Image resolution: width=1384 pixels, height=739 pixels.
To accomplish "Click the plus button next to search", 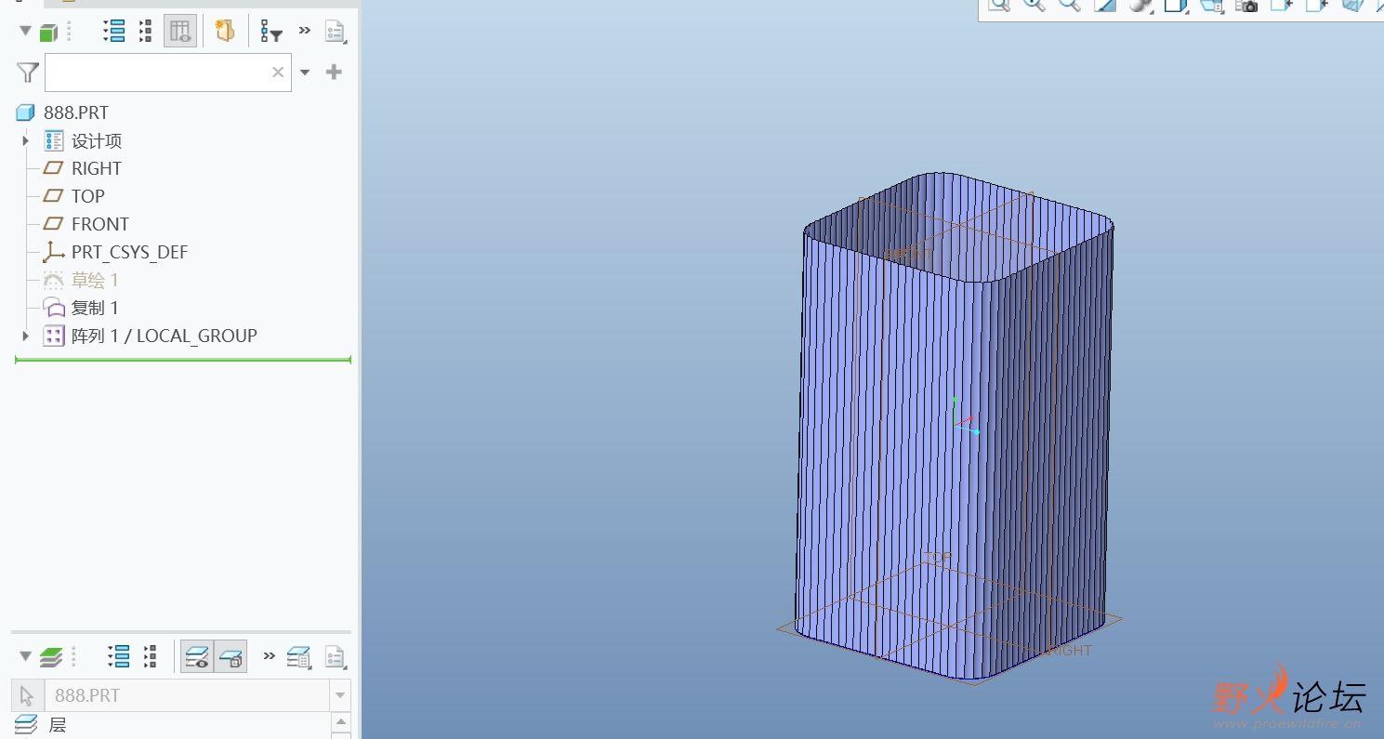I will (x=335, y=72).
